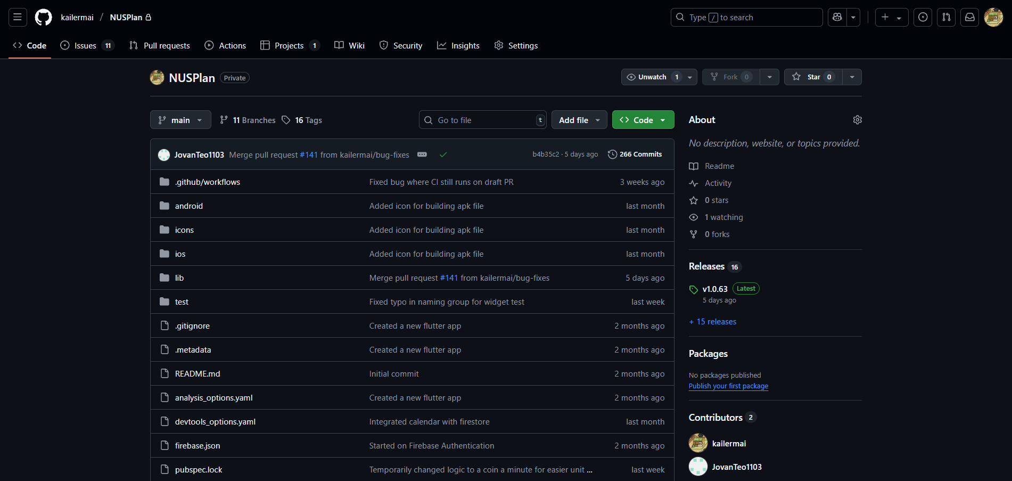Click Publish your first package link

click(x=728, y=386)
